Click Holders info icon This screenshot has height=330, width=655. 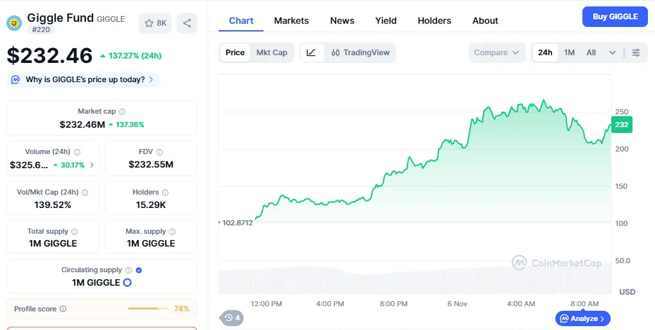[165, 192]
